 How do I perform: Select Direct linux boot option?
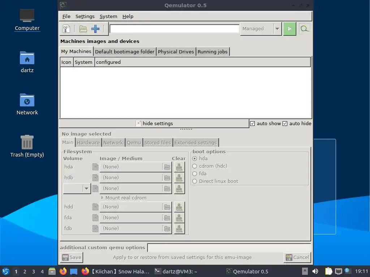pos(194,181)
